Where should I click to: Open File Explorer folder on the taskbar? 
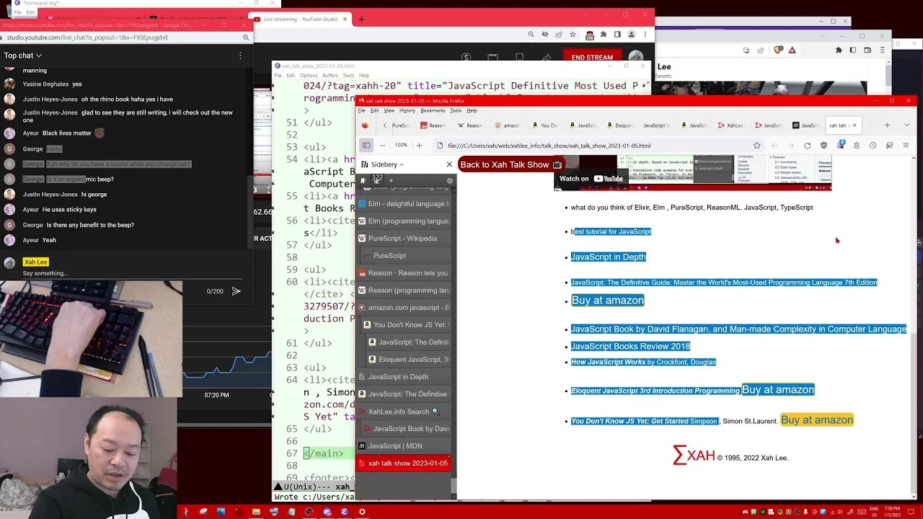coord(256,512)
